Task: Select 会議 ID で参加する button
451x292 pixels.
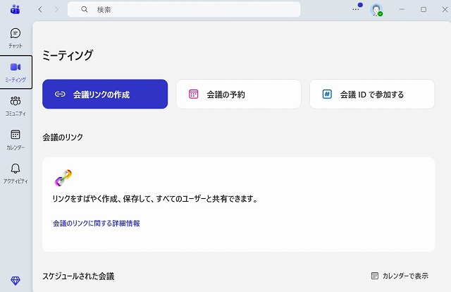Action: (x=371, y=94)
